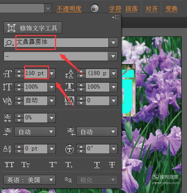Decrease font size with stepper down arrow
Image resolution: width=187 pixels, height=193 pixels.
pos(19,76)
